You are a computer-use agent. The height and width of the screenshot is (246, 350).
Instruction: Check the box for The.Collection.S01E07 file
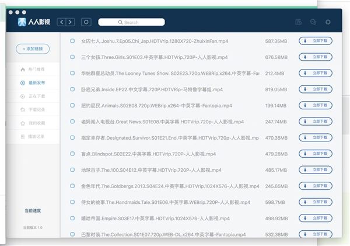coord(72,234)
